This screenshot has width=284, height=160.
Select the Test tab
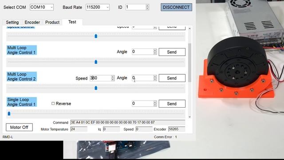coord(72,22)
